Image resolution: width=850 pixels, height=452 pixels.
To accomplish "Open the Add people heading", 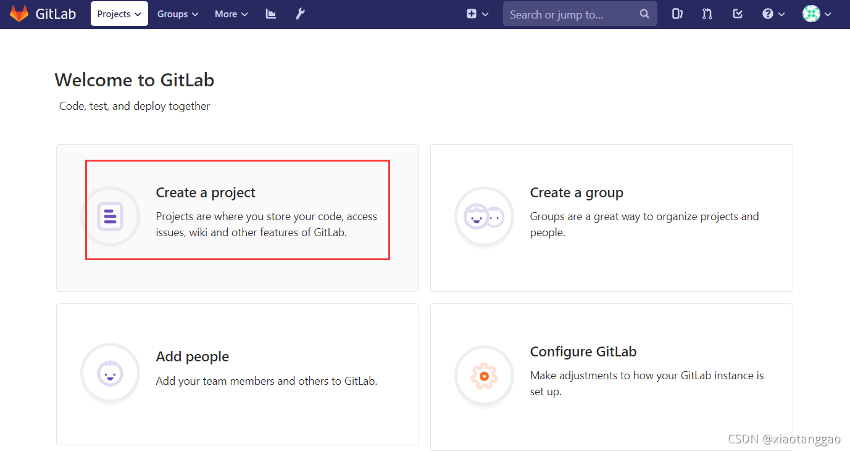I will click(x=193, y=356).
